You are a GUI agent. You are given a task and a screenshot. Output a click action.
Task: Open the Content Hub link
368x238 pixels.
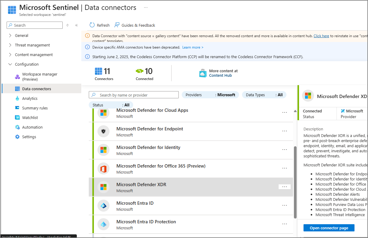pos(220,75)
